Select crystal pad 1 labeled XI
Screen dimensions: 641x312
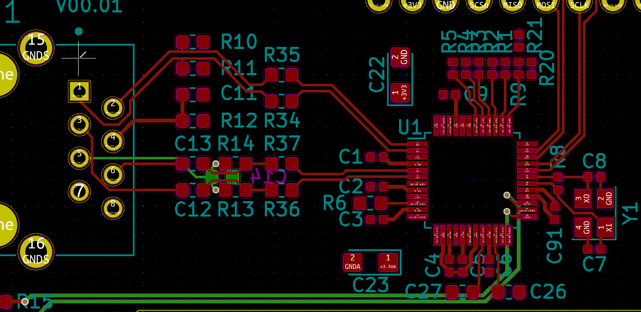pyautogui.click(x=605, y=228)
